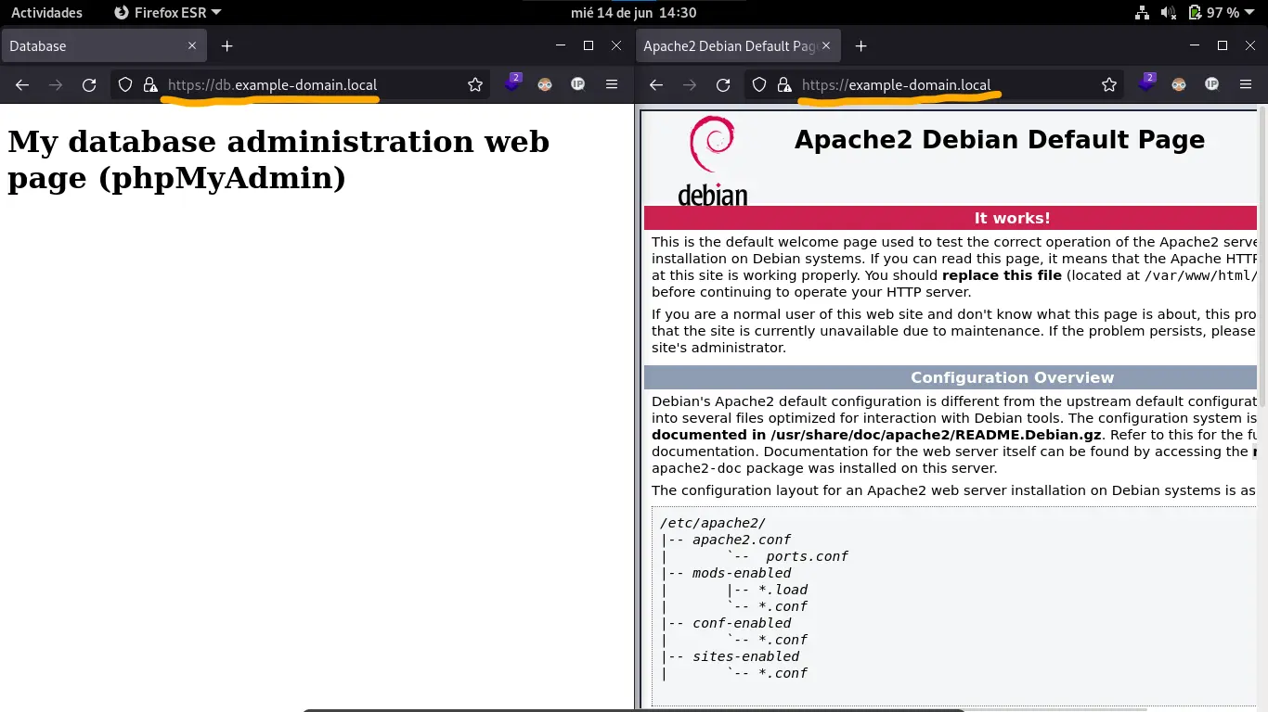This screenshot has width=1268, height=712.
Task: Click 'ports.conf' in the config tree
Action: [x=808, y=556]
